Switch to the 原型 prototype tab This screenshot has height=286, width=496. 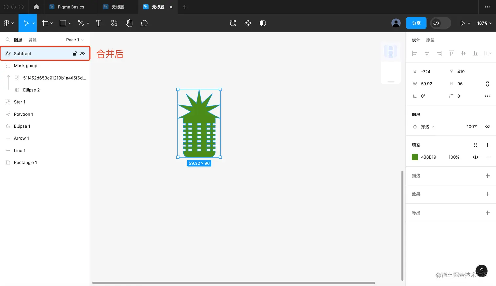pos(430,40)
